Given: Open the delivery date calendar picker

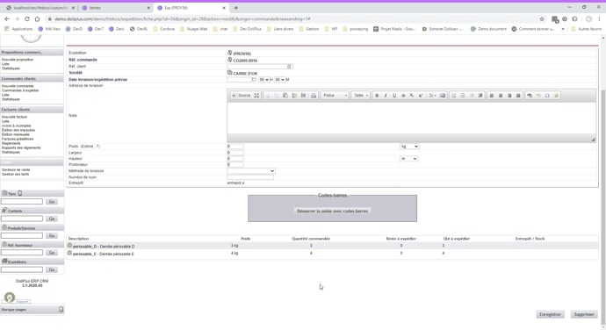Looking at the screenshot, I should pos(254,80).
